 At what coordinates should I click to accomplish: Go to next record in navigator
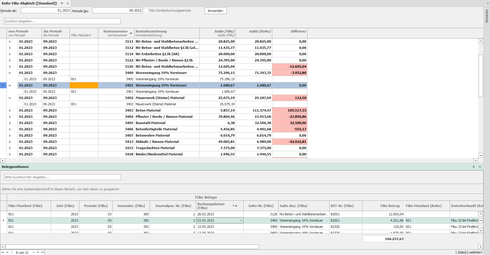point(33,253)
